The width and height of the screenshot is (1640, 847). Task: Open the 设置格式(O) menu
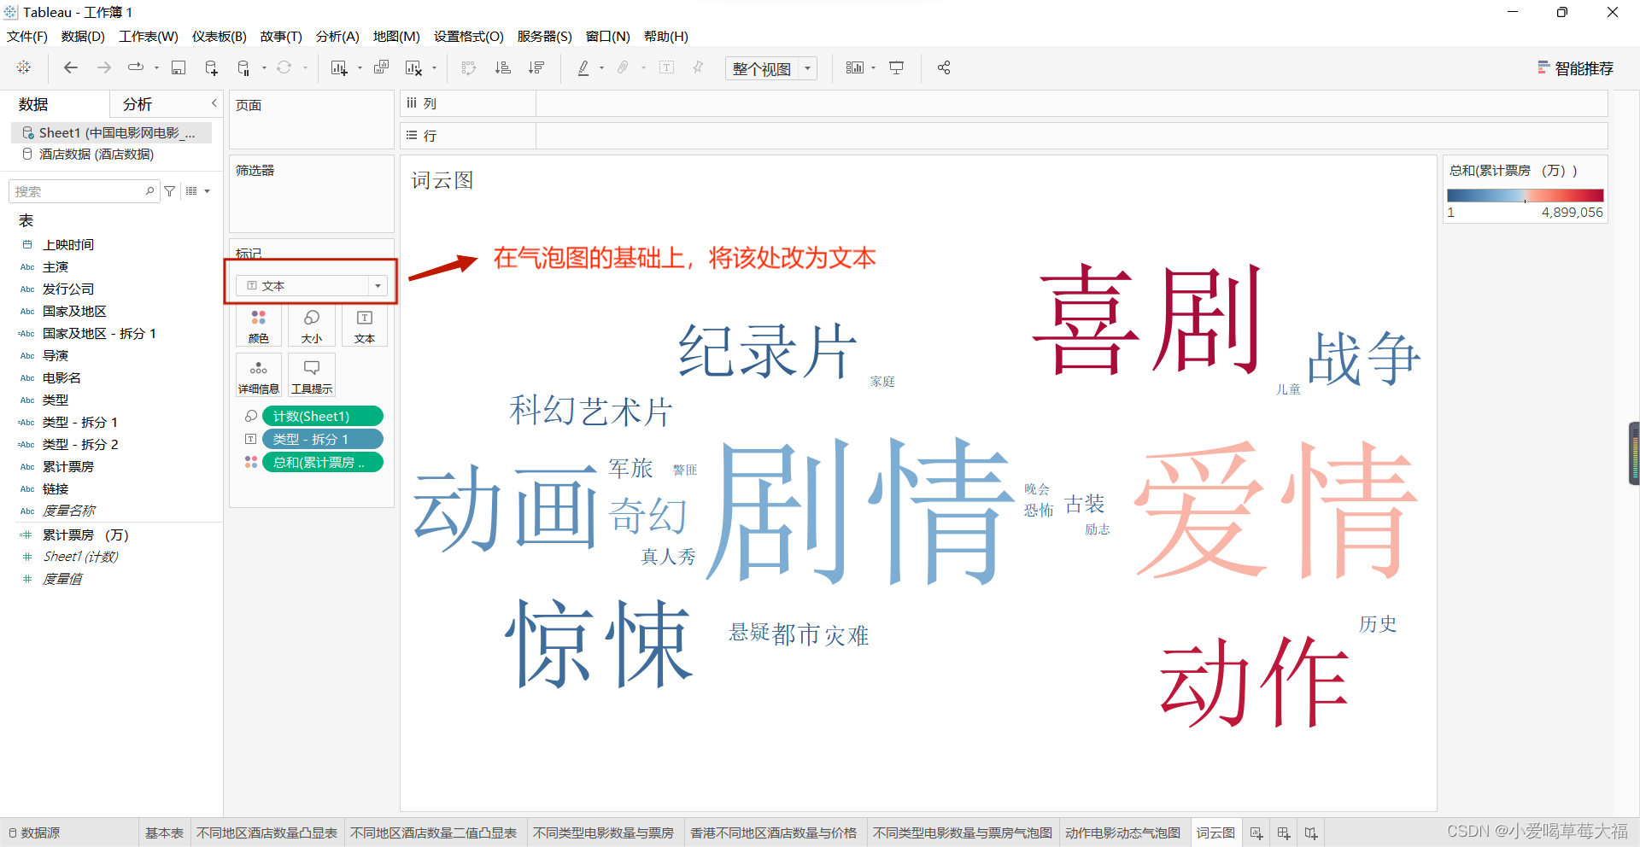pos(469,36)
